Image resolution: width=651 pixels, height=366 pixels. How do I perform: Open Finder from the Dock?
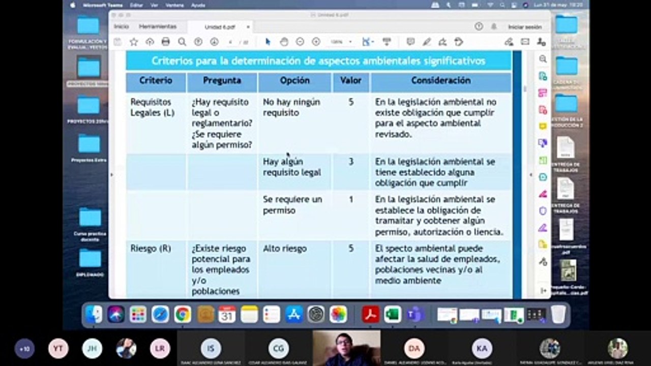(x=94, y=315)
